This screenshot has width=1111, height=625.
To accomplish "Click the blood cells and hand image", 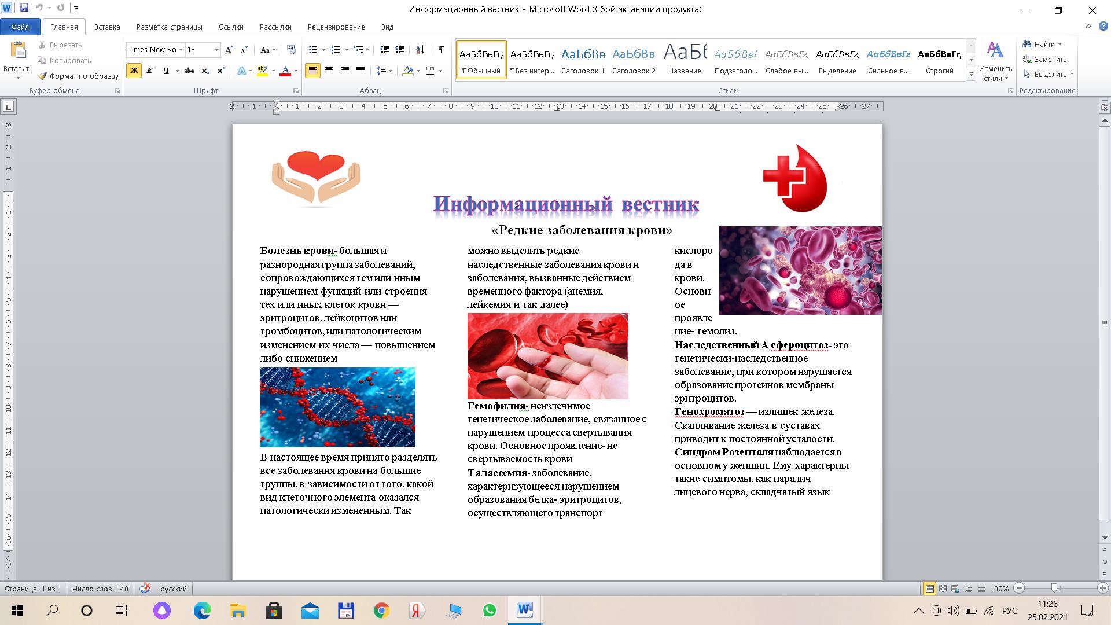I will tap(547, 356).
